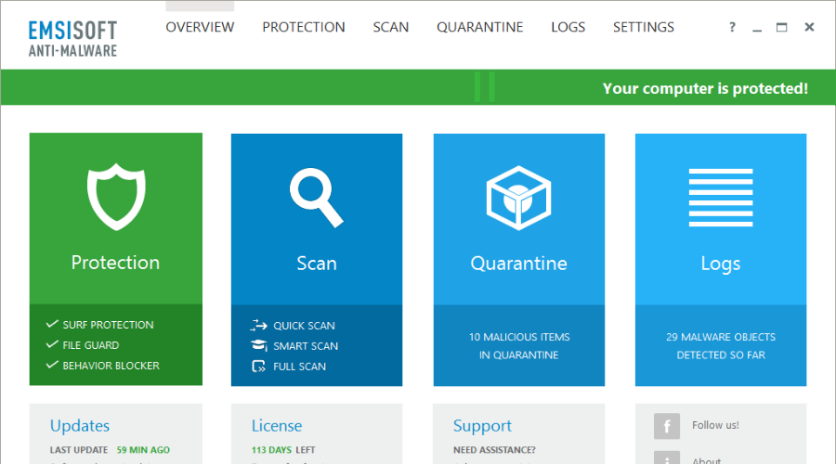
Task: Click '113 DAYS LEFT' license text
Action: point(283,450)
